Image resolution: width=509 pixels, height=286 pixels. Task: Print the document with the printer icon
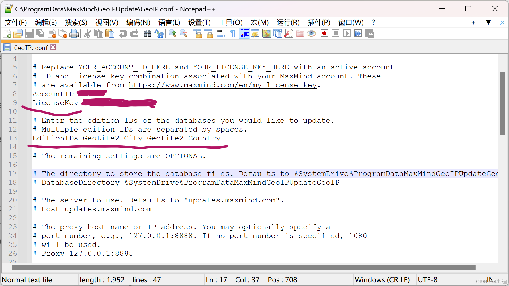pyautogui.click(x=74, y=34)
